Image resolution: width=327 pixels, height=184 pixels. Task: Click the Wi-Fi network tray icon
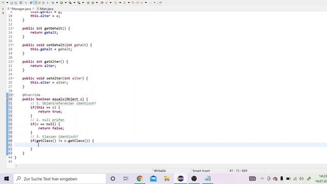click(295, 178)
